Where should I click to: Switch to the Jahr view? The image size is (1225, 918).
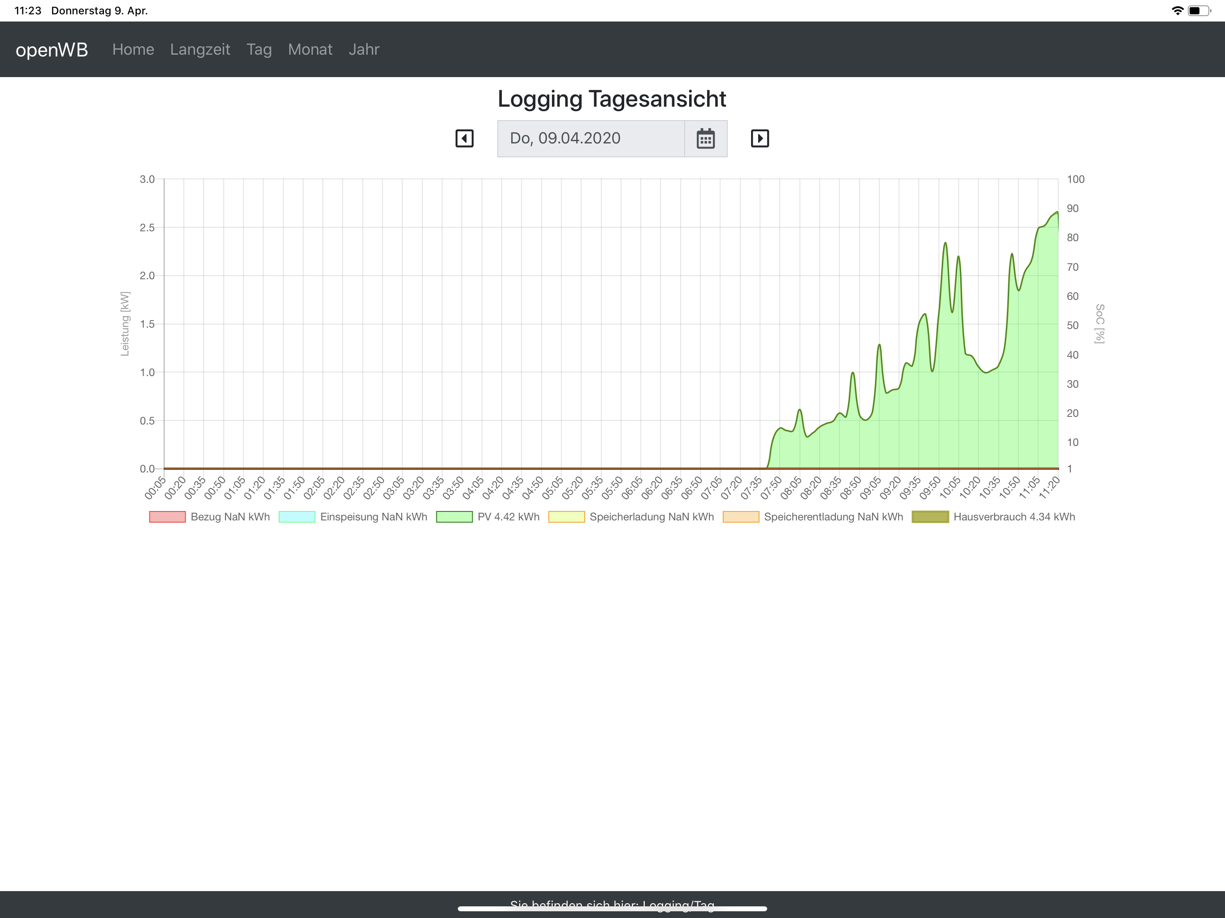363,49
